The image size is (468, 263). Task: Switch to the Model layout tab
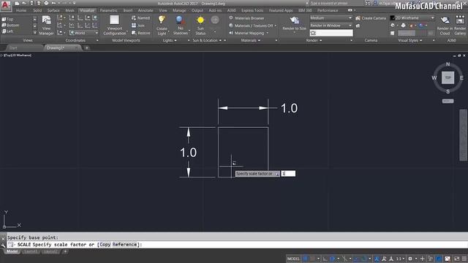point(12,251)
